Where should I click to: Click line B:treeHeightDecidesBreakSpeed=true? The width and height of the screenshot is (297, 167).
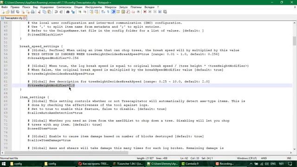61,74
